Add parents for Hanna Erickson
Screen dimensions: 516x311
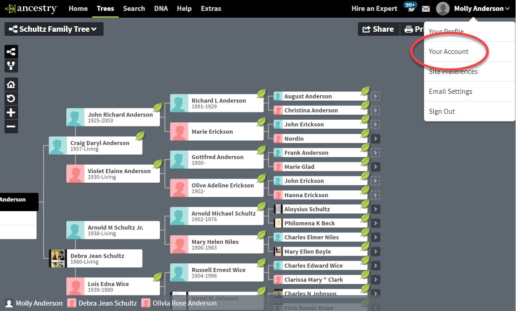375,195
